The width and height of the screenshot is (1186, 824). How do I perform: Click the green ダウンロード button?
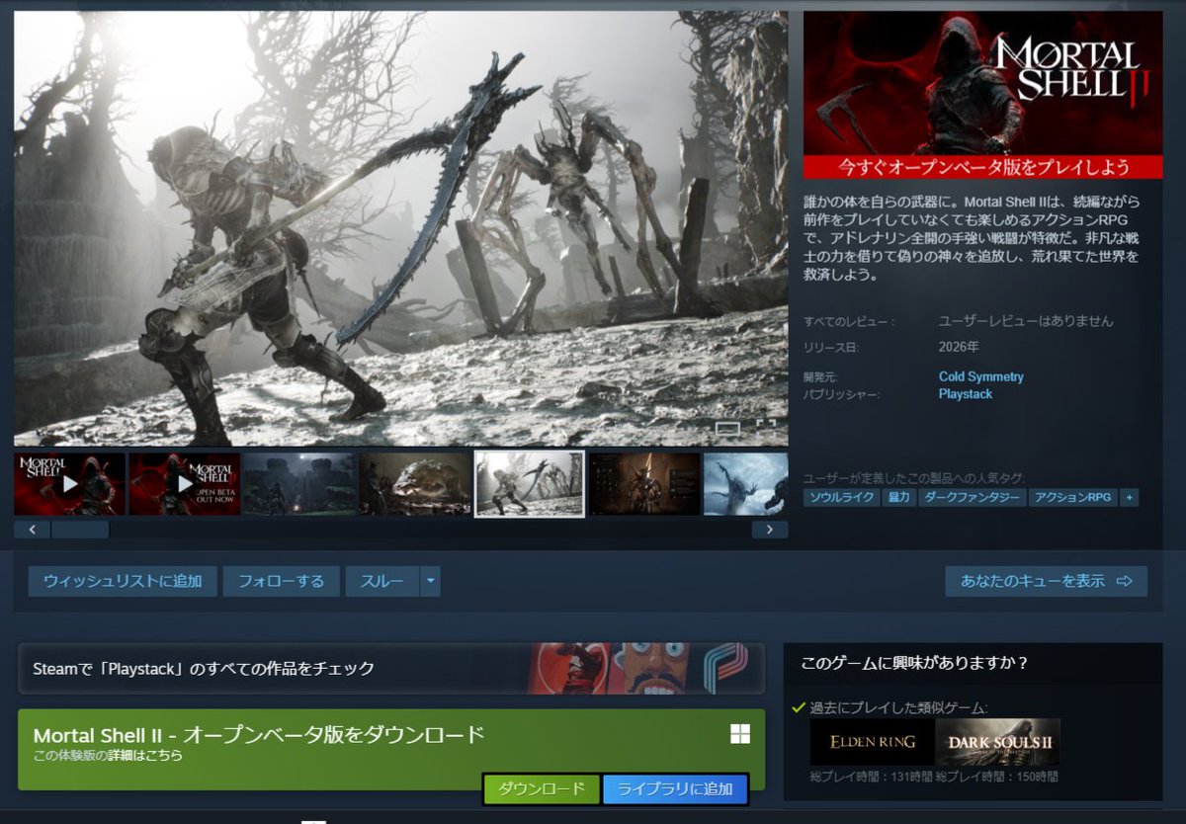[542, 789]
